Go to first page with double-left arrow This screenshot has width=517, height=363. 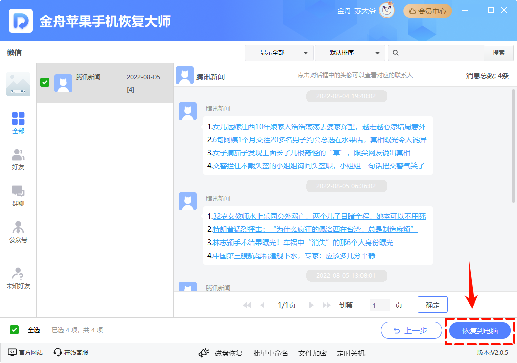(x=246, y=305)
